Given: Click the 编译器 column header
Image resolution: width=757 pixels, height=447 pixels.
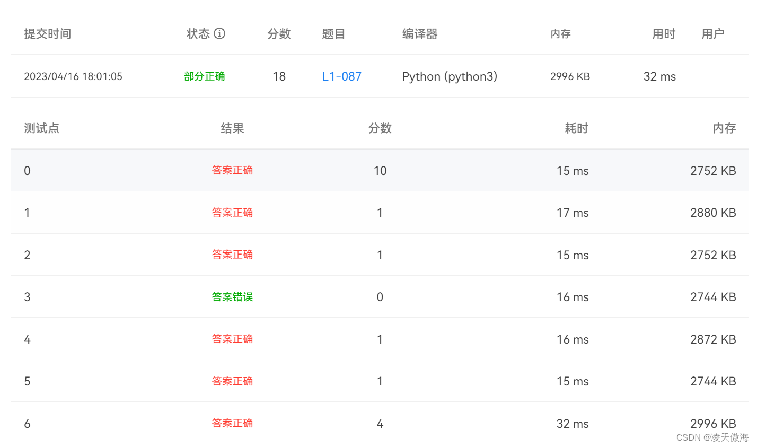Looking at the screenshot, I should pos(419,33).
